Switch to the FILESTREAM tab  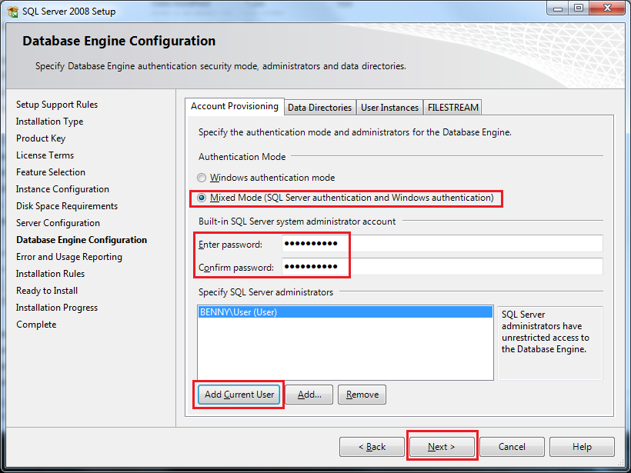click(x=452, y=108)
